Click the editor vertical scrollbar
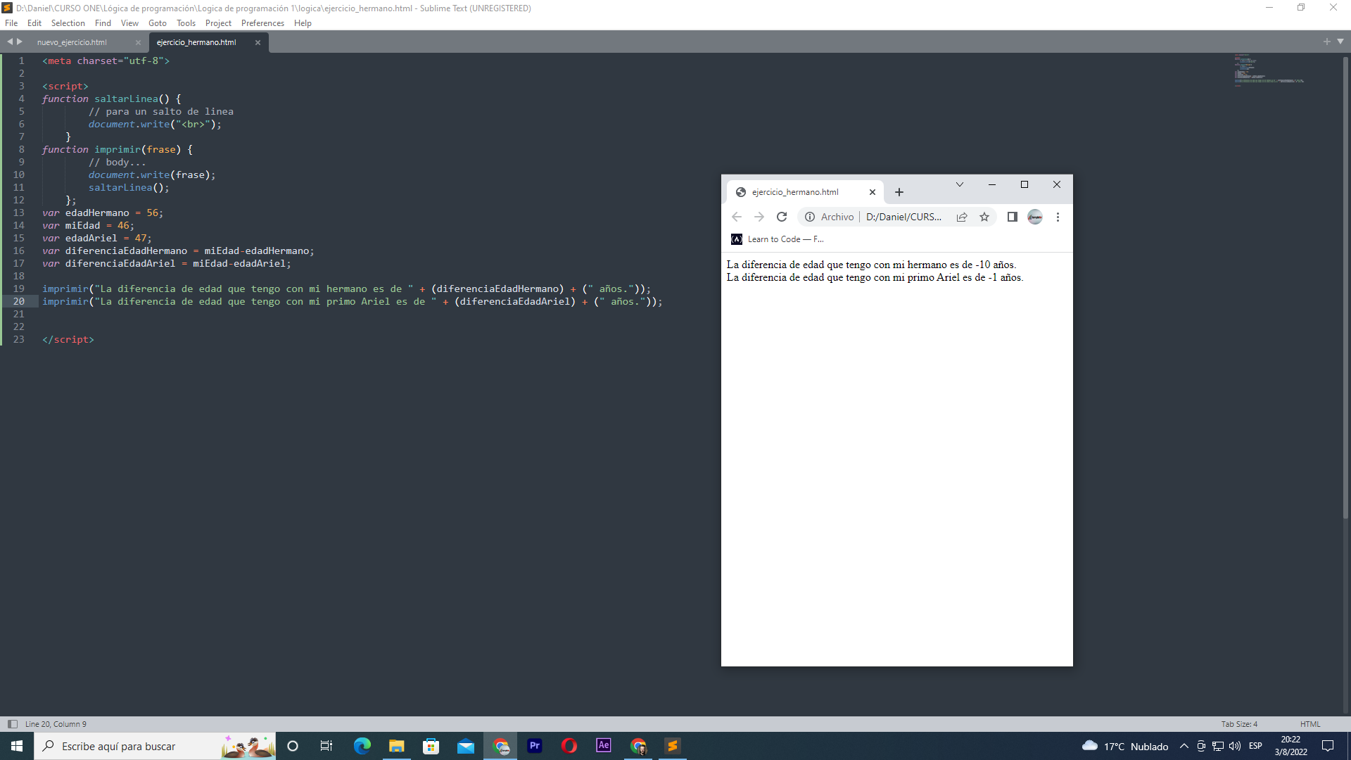The width and height of the screenshot is (1351, 760). (1345, 287)
